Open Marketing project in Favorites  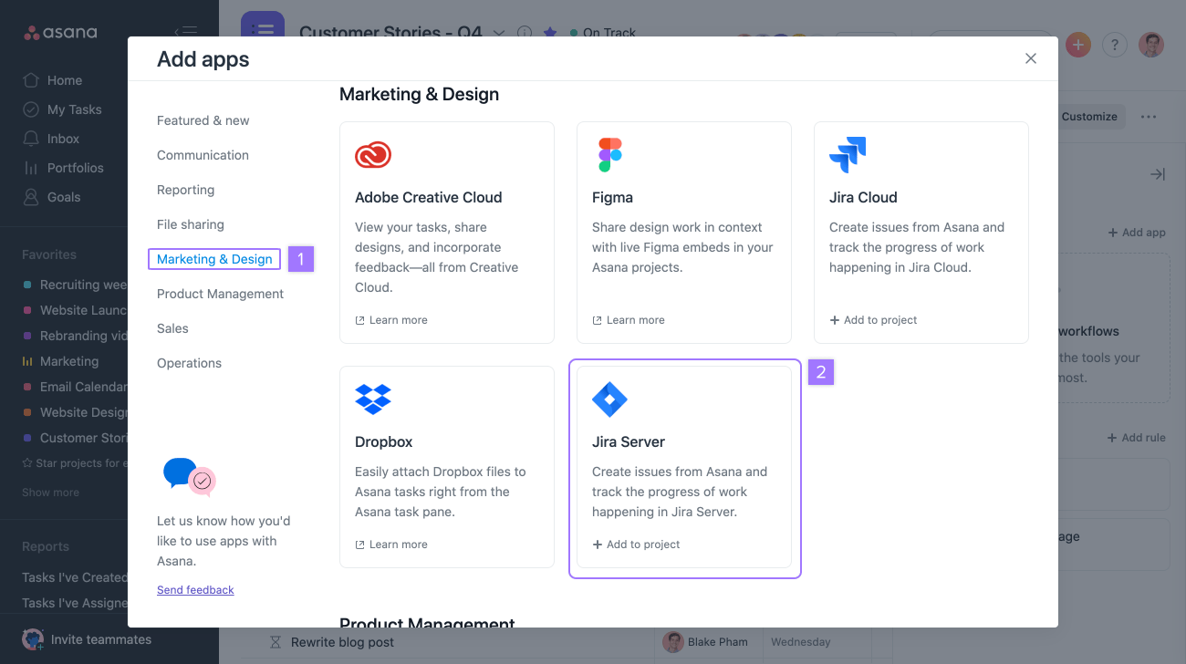point(60,361)
